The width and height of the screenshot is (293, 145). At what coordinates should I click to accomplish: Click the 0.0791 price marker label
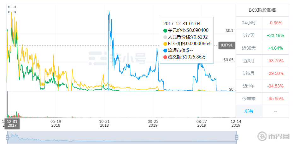(226, 45)
